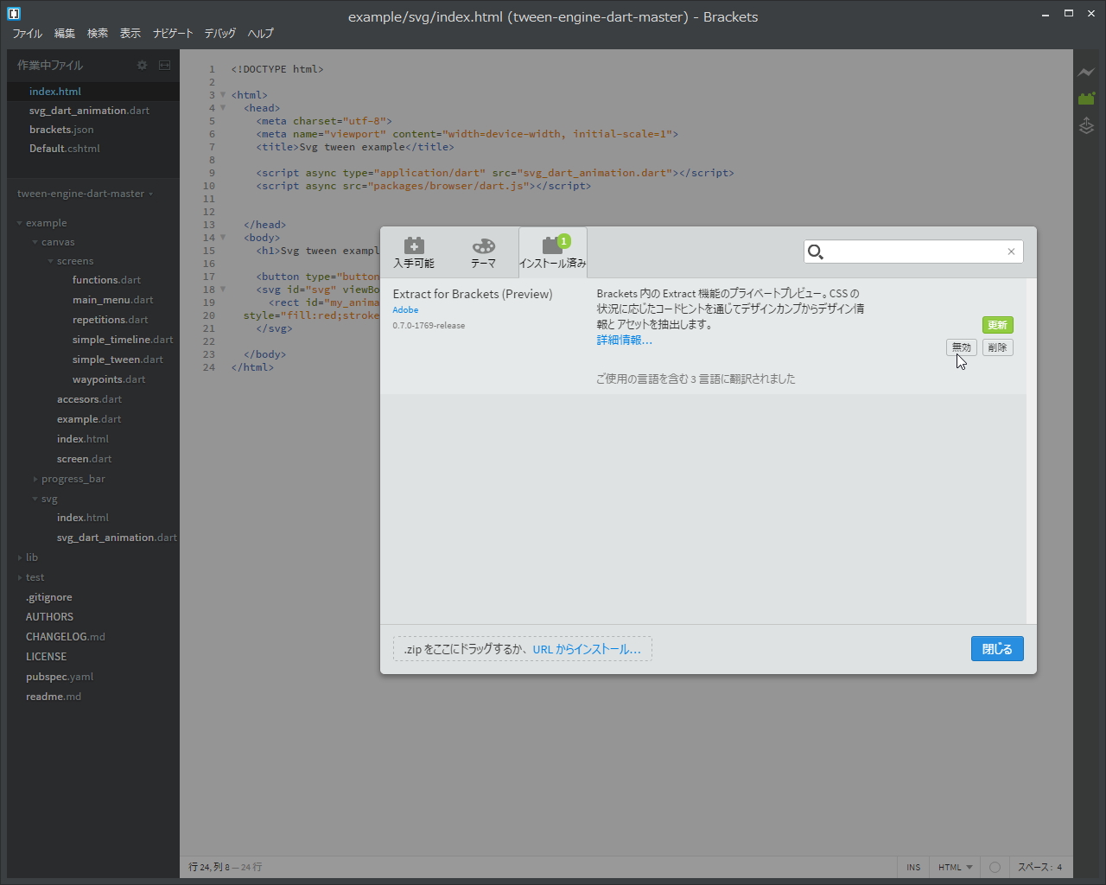Fold the svg tag at line 18
Image resolution: width=1106 pixels, height=885 pixels.
point(223,290)
